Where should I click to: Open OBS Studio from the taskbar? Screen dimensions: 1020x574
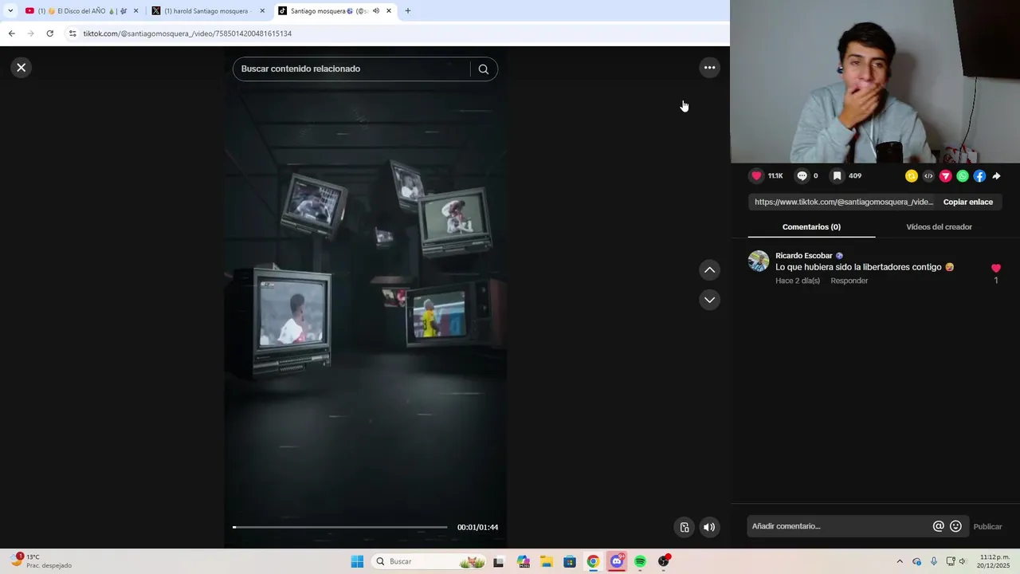pos(664,561)
